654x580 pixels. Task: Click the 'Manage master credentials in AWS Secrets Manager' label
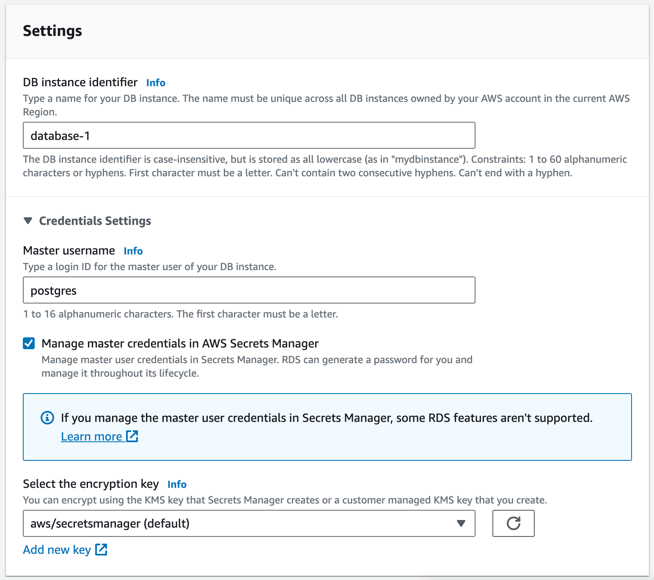coord(180,343)
